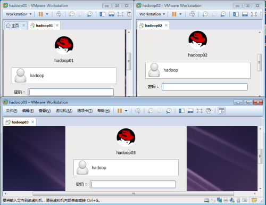Click printer status icon in hadoop03
This screenshot has height=205, width=266.
click(226, 200)
